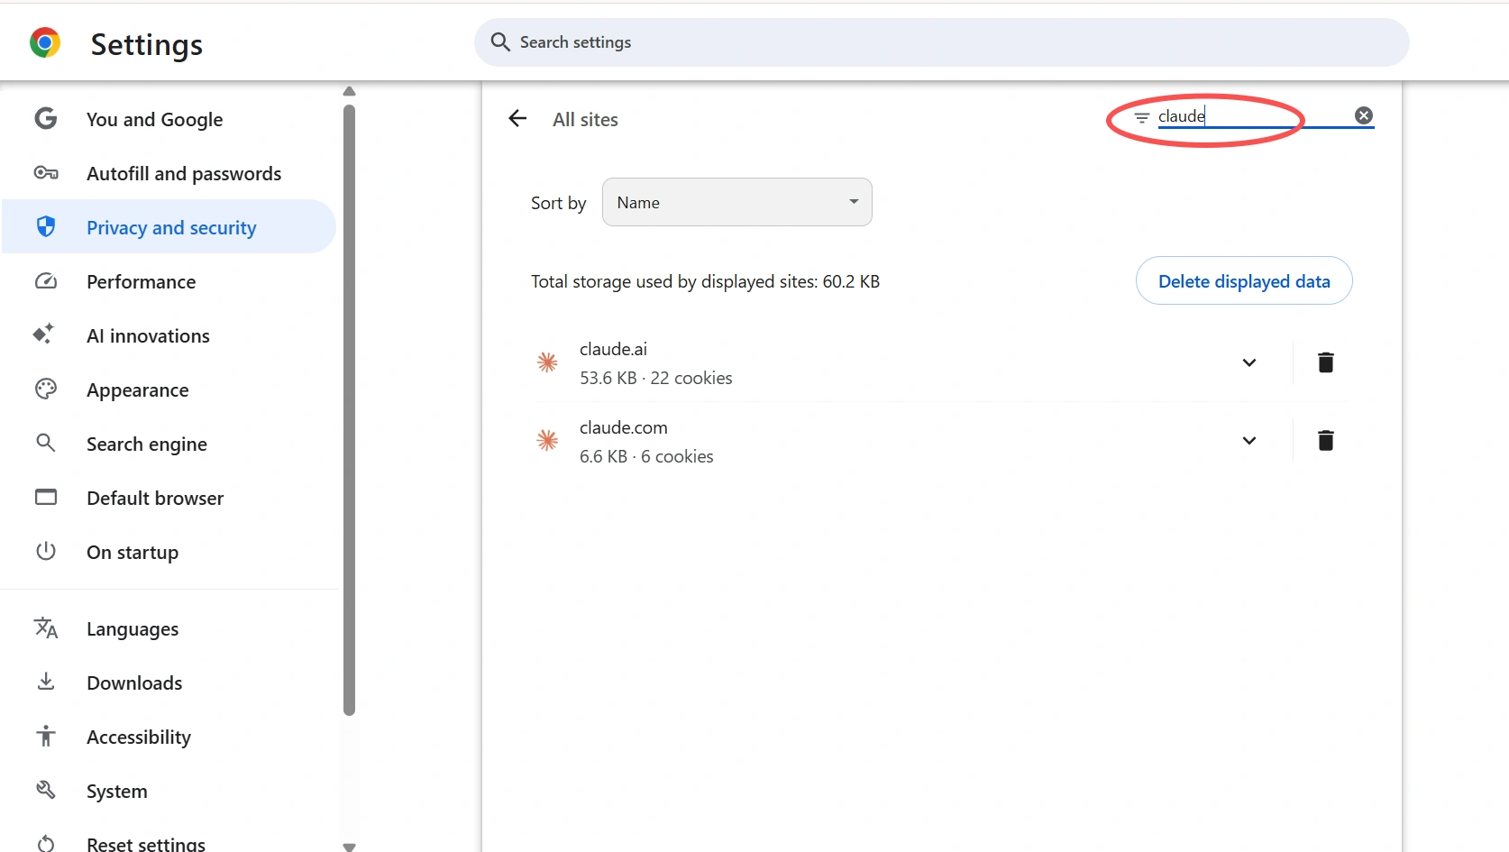Focus the Search settings field
This screenshot has width=1509, height=852.
pyautogui.click(x=941, y=42)
